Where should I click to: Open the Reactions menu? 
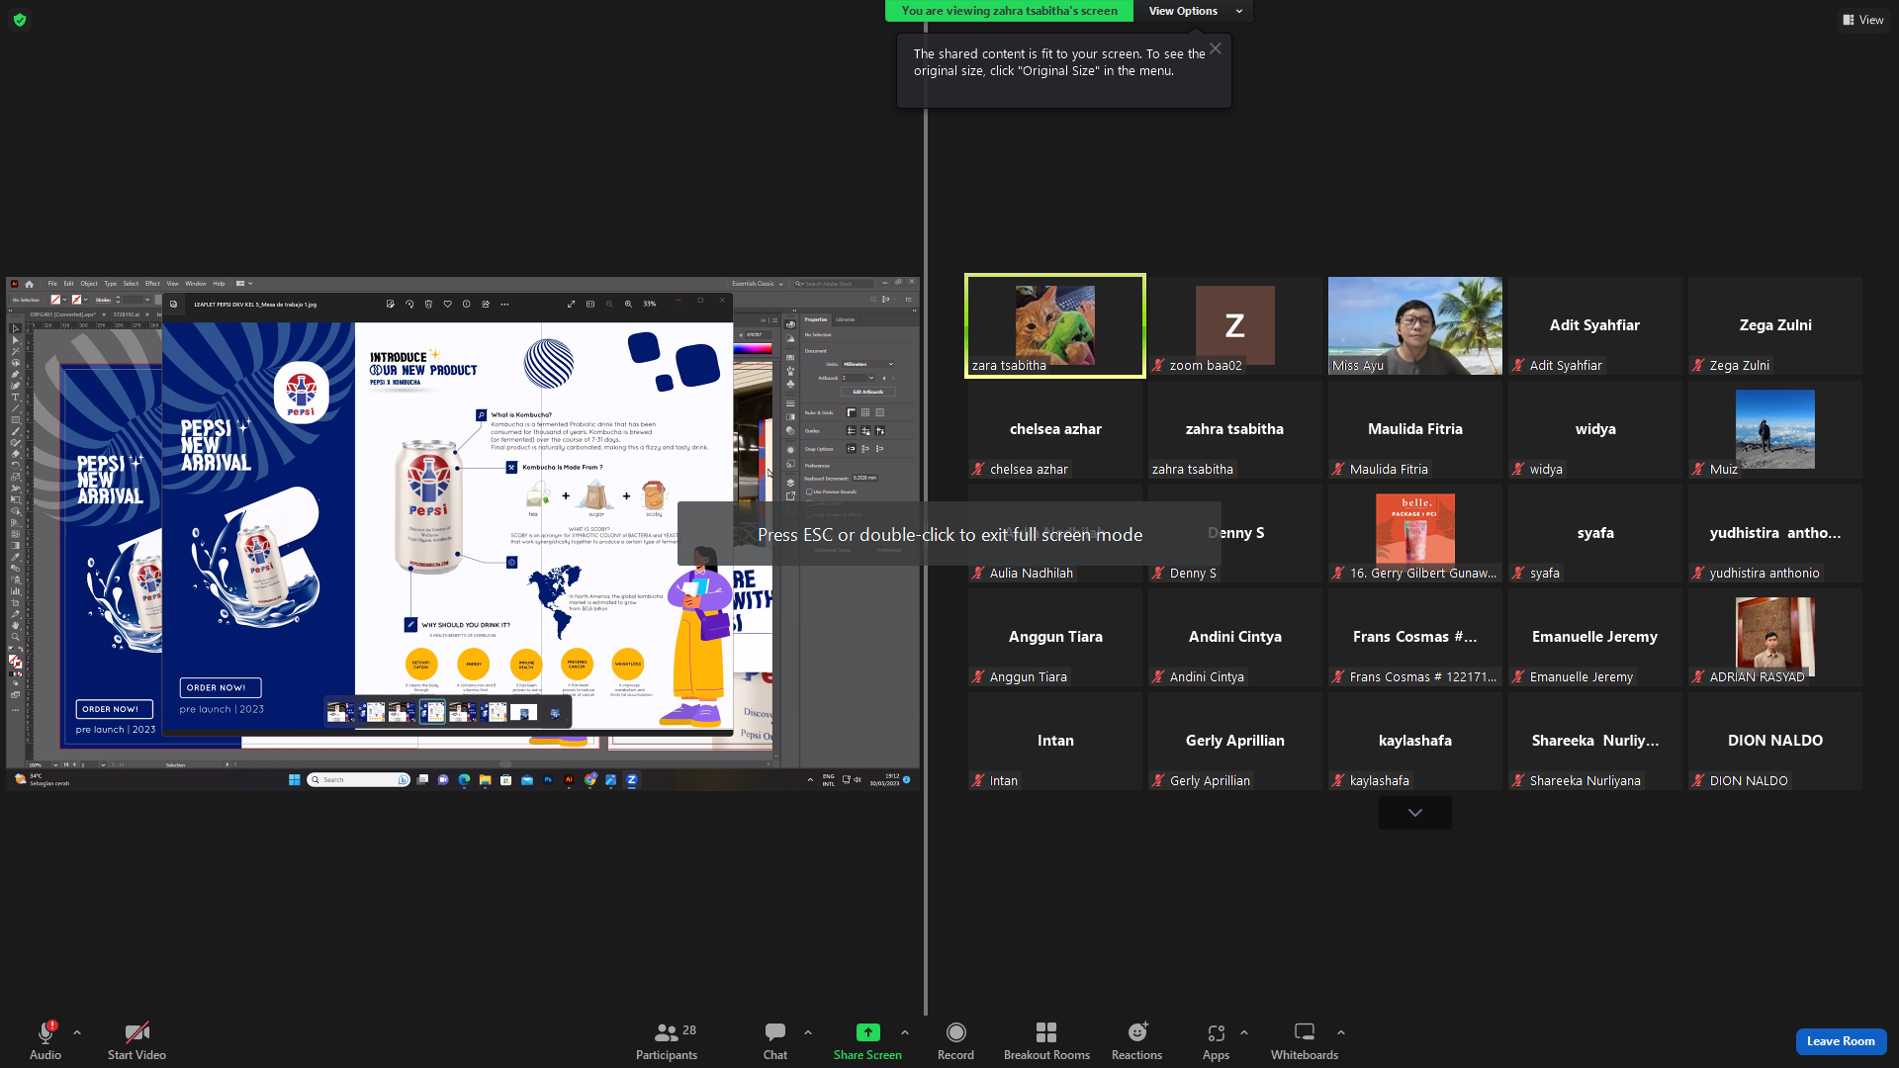click(1136, 1040)
